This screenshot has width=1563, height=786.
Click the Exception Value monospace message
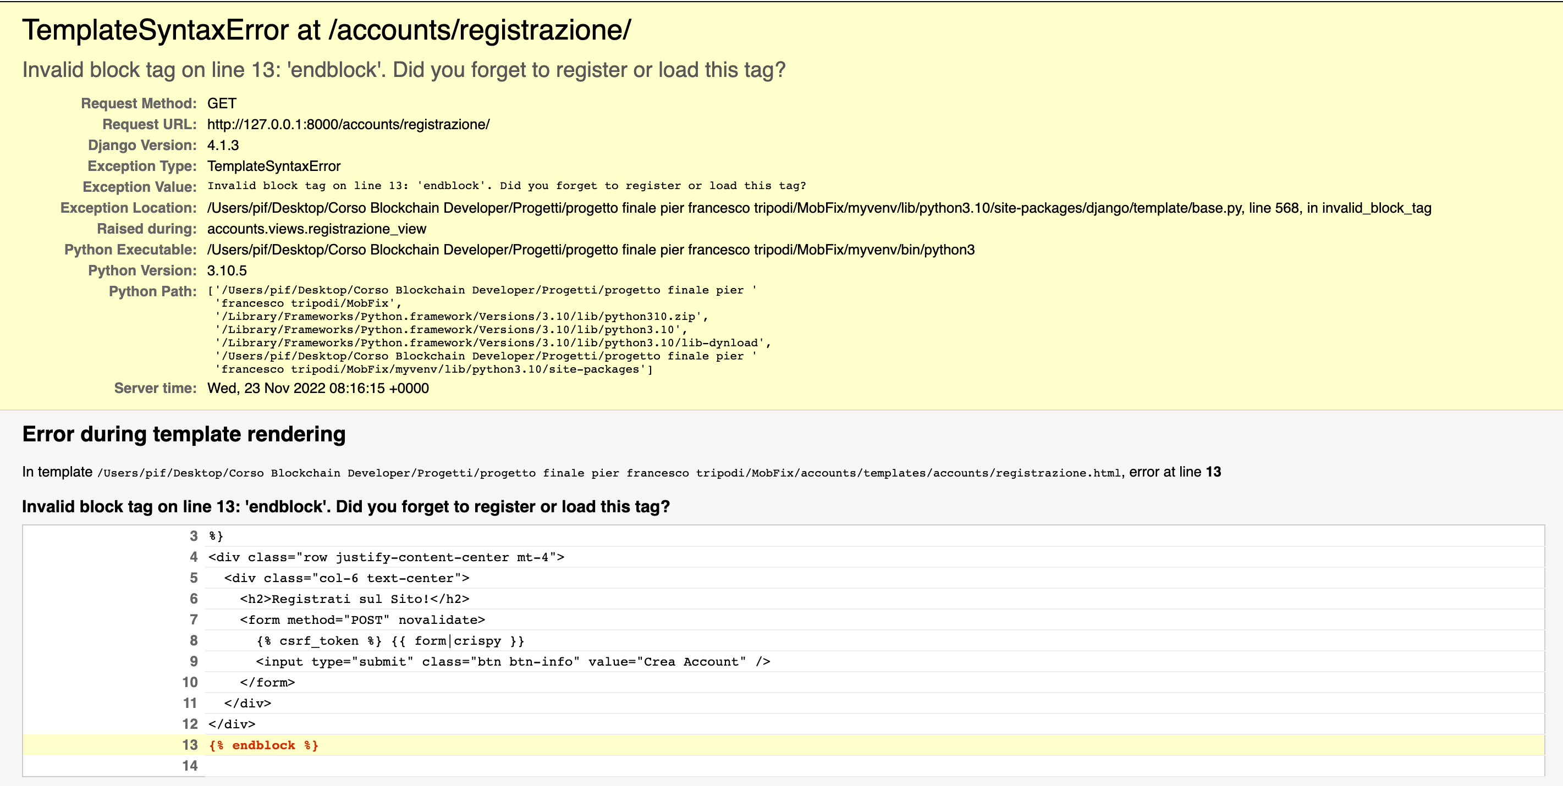[506, 186]
